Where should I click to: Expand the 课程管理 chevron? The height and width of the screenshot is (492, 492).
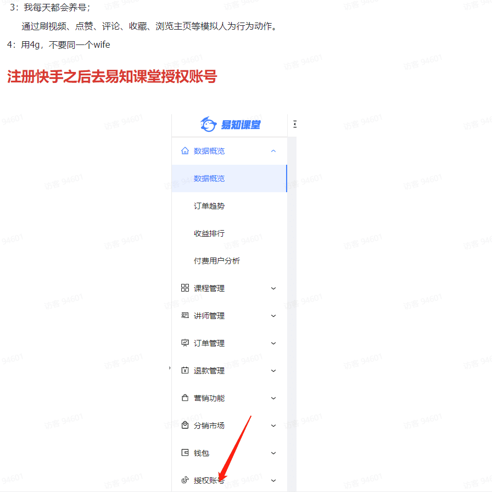(x=273, y=288)
